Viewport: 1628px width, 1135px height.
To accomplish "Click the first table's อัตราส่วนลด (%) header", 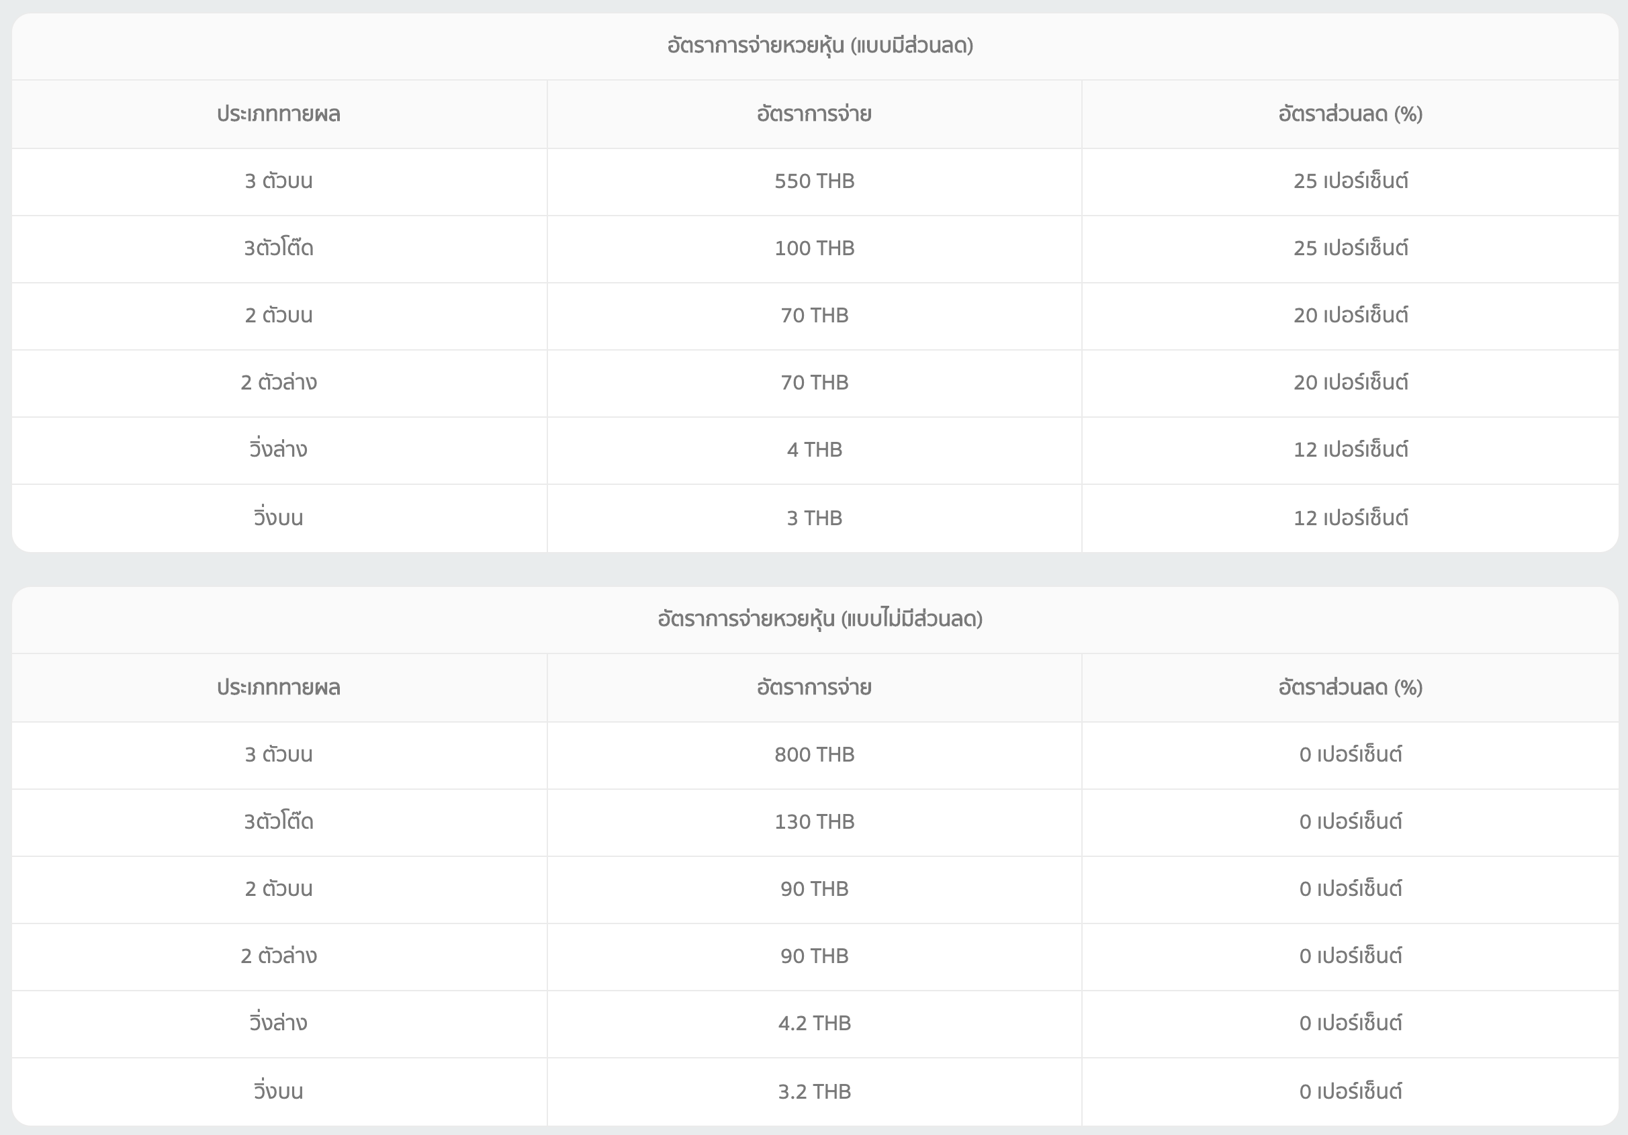I will click(x=1350, y=113).
